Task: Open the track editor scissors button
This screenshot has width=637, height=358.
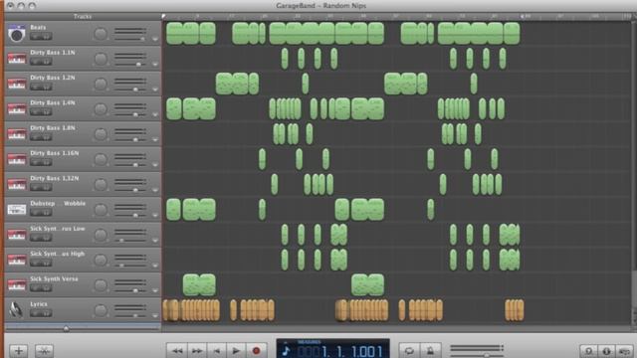Action: coord(44,350)
